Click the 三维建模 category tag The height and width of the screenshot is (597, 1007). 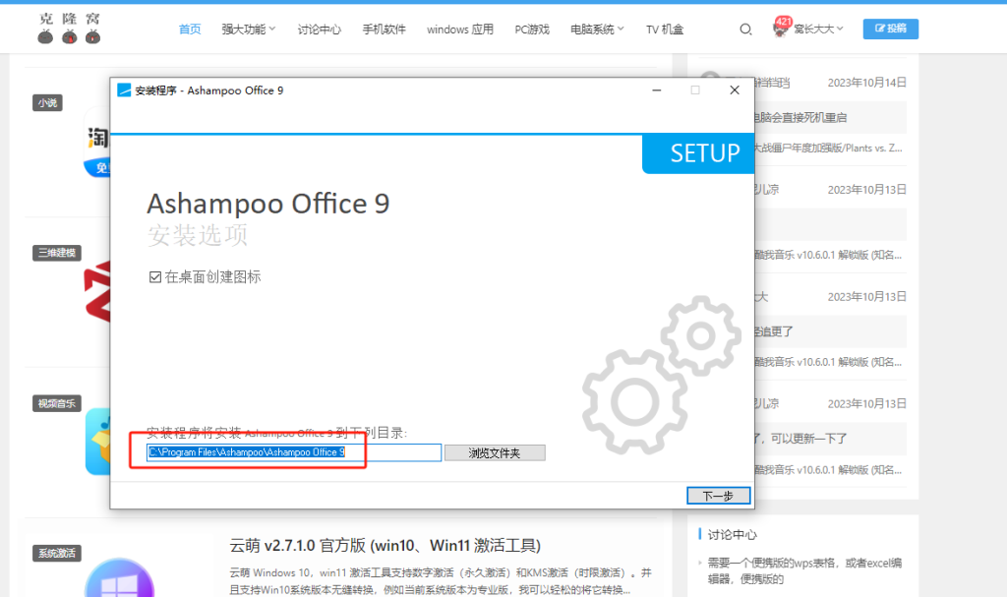56,253
